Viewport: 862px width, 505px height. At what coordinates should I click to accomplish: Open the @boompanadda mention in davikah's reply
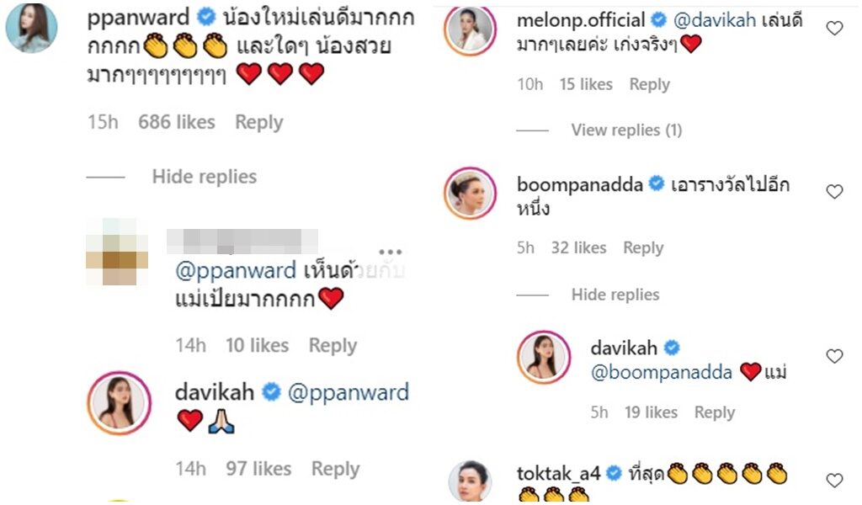(x=662, y=373)
